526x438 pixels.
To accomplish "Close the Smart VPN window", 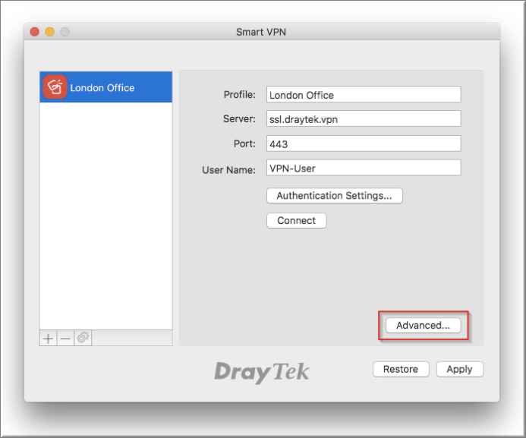I will click(x=35, y=32).
